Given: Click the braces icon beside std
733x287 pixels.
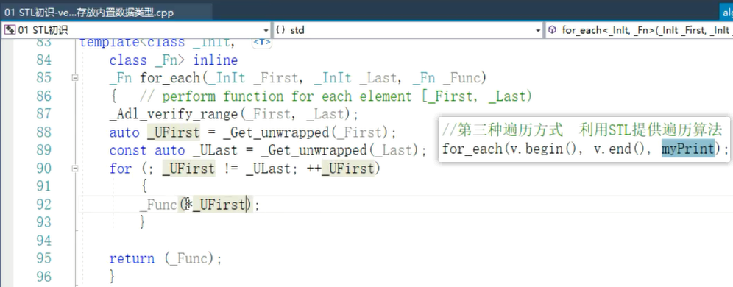Looking at the screenshot, I should pyautogui.click(x=280, y=30).
